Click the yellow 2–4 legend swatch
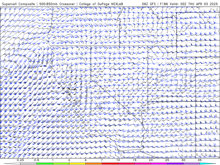 77,164
